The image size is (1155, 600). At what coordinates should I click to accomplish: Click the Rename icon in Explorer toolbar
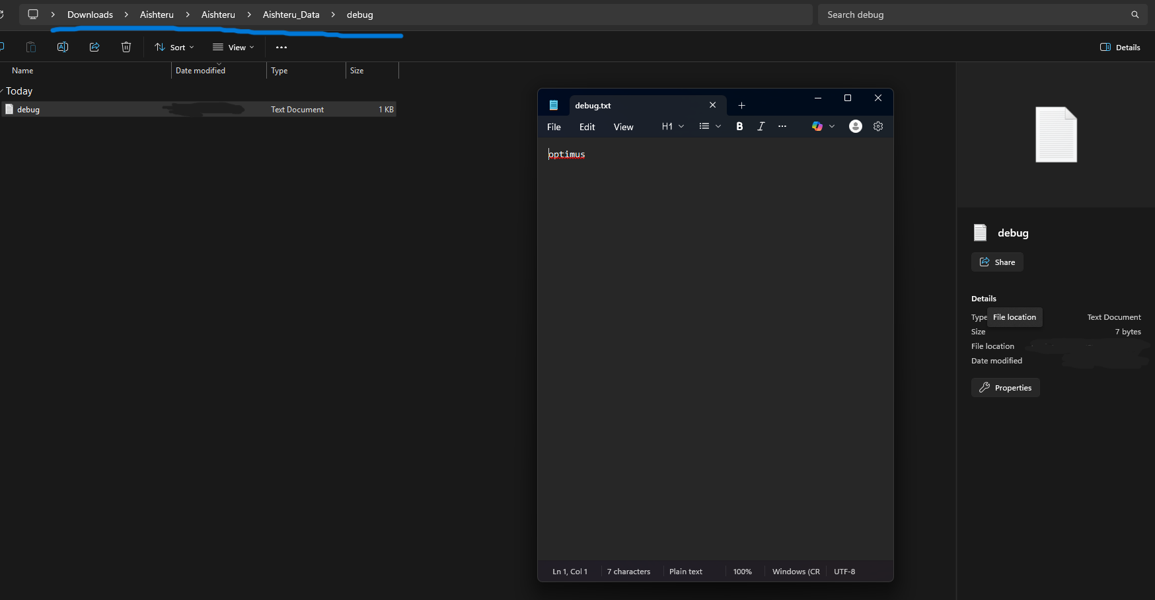tap(63, 47)
